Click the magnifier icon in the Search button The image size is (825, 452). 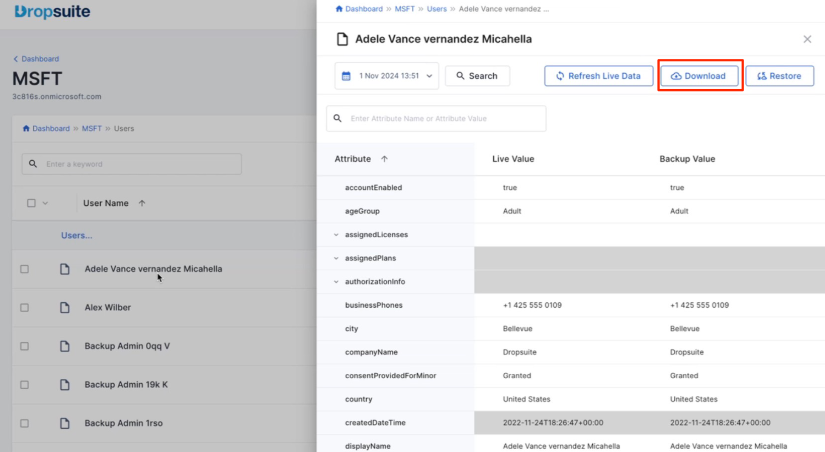[461, 76]
